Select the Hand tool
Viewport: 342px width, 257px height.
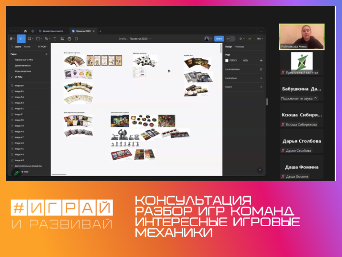pos(69,39)
